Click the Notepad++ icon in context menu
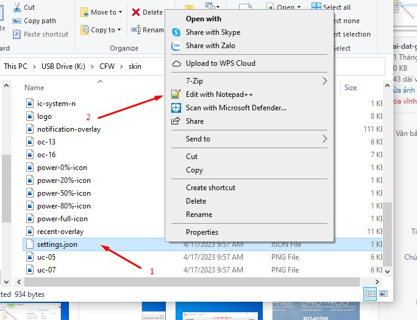The image size is (417, 320). click(x=176, y=94)
